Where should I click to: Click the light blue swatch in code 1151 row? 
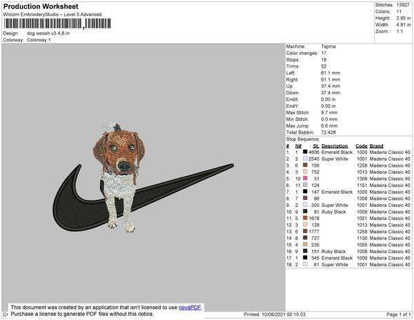coord(305,185)
